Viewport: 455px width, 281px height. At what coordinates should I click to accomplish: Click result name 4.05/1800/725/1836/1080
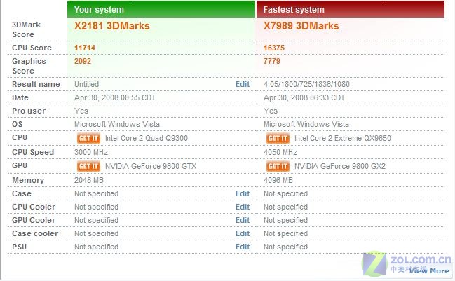tap(306, 84)
